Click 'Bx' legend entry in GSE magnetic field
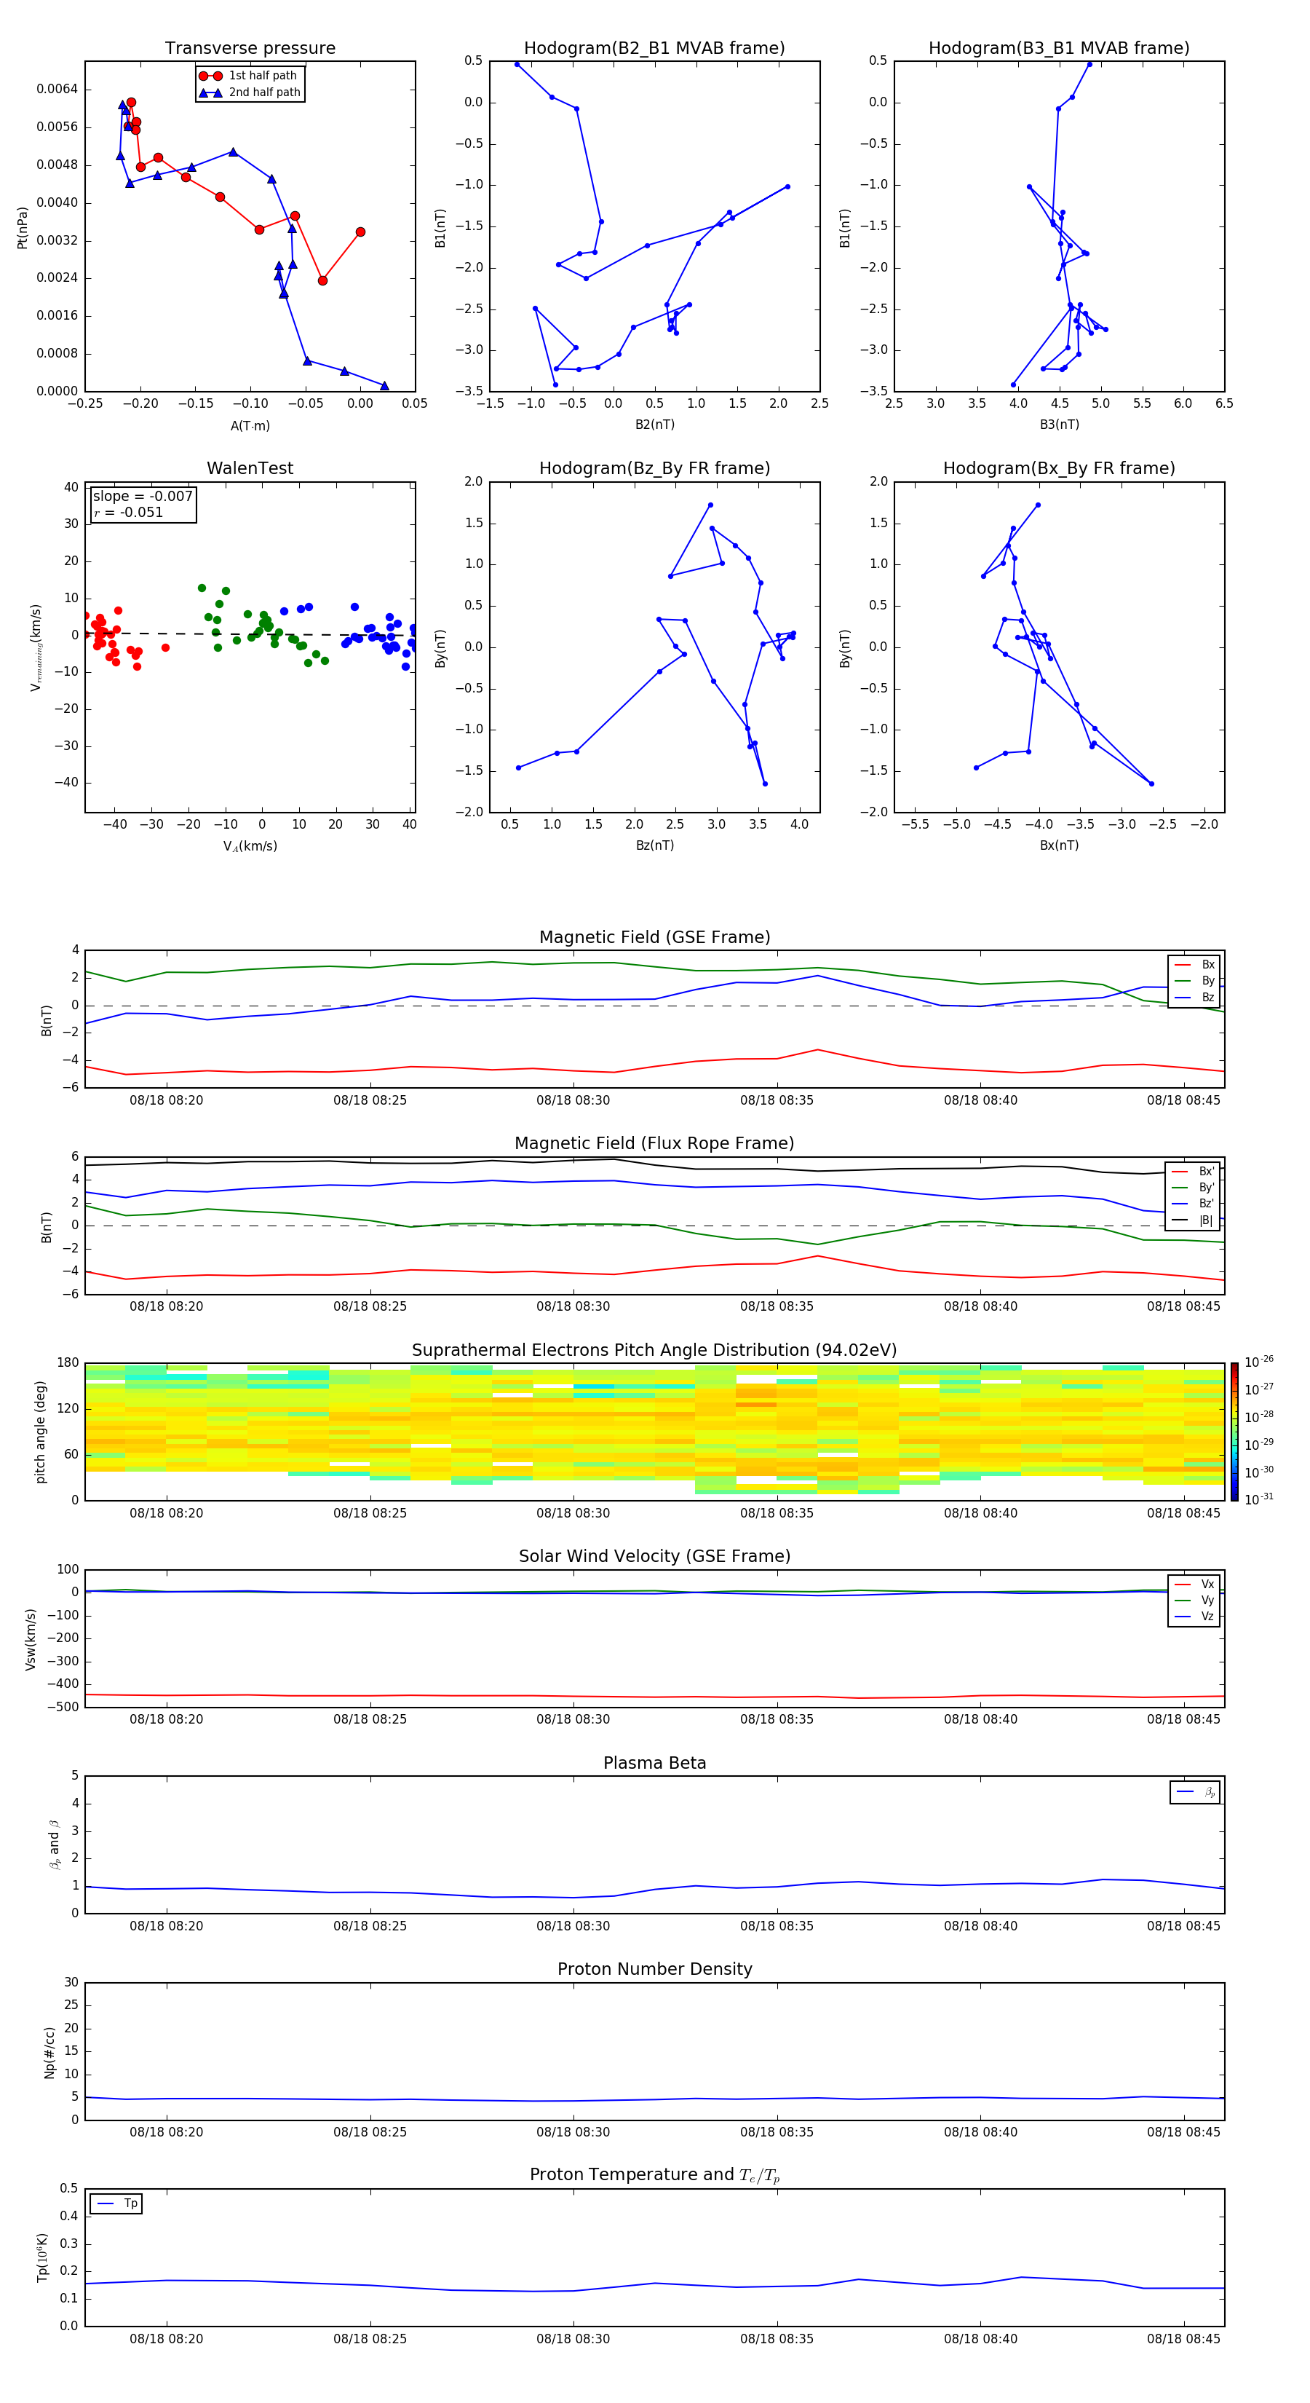1310x2403 pixels. click(x=1194, y=966)
